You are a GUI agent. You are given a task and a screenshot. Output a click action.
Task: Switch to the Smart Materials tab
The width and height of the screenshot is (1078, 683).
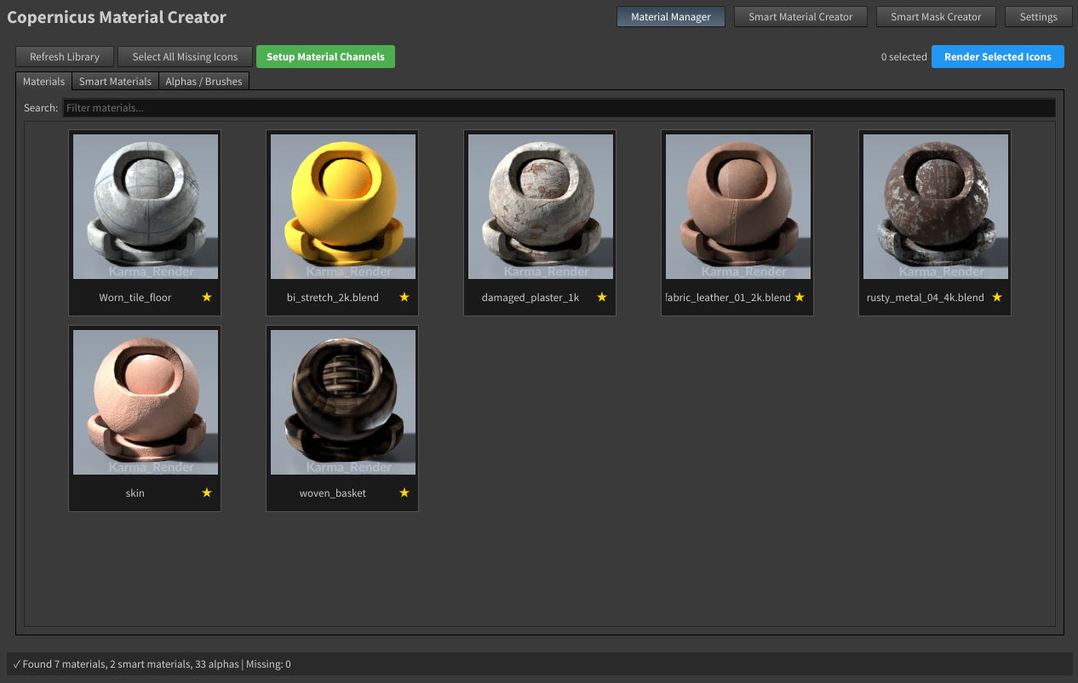[x=114, y=81]
